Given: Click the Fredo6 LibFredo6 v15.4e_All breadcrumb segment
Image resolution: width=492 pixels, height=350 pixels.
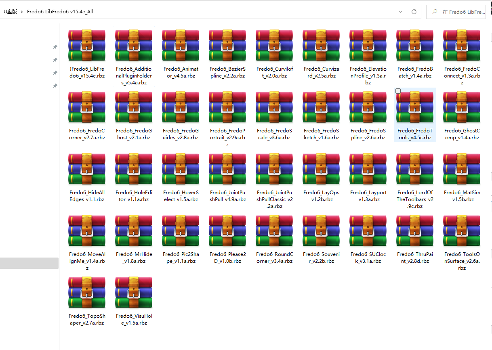Looking at the screenshot, I should tap(60, 12).
